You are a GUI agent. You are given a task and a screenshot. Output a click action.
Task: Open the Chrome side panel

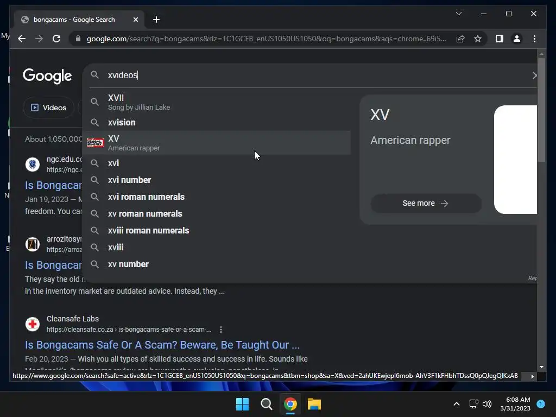tap(500, 39)
